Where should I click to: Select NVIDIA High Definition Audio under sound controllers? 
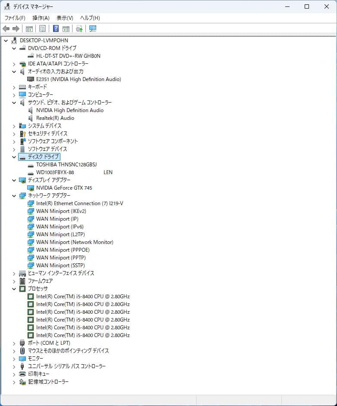(70, 110)
